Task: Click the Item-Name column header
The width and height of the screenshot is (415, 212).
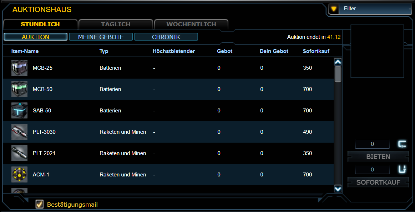Action: click(x=25, y=51)
